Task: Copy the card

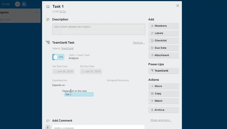Action: coord(164,94)
